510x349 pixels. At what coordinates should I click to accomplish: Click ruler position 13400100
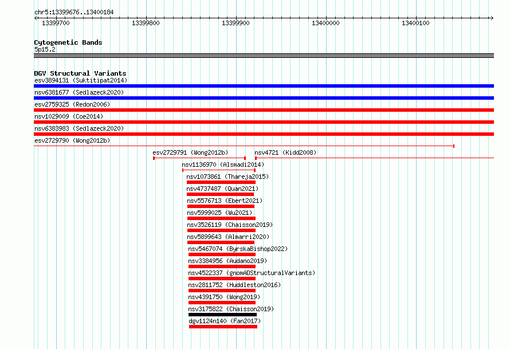415,23
